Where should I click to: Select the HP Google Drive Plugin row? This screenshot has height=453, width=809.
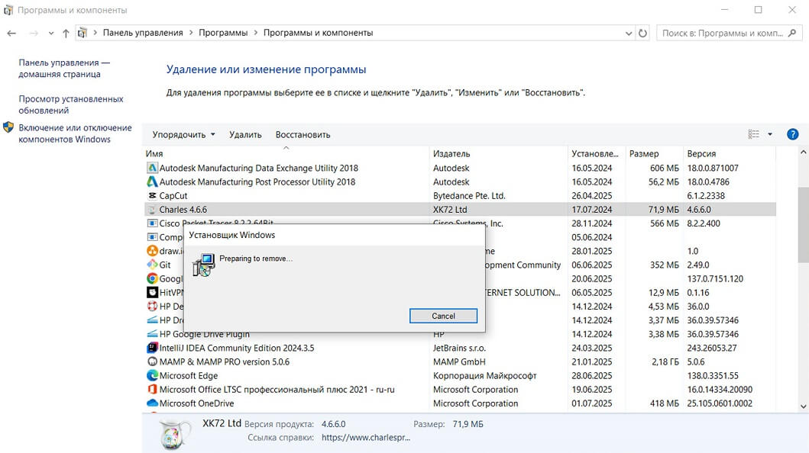coord(460,334)
